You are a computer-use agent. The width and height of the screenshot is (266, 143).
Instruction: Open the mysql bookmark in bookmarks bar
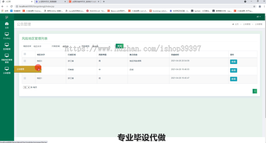coord(75,11)
